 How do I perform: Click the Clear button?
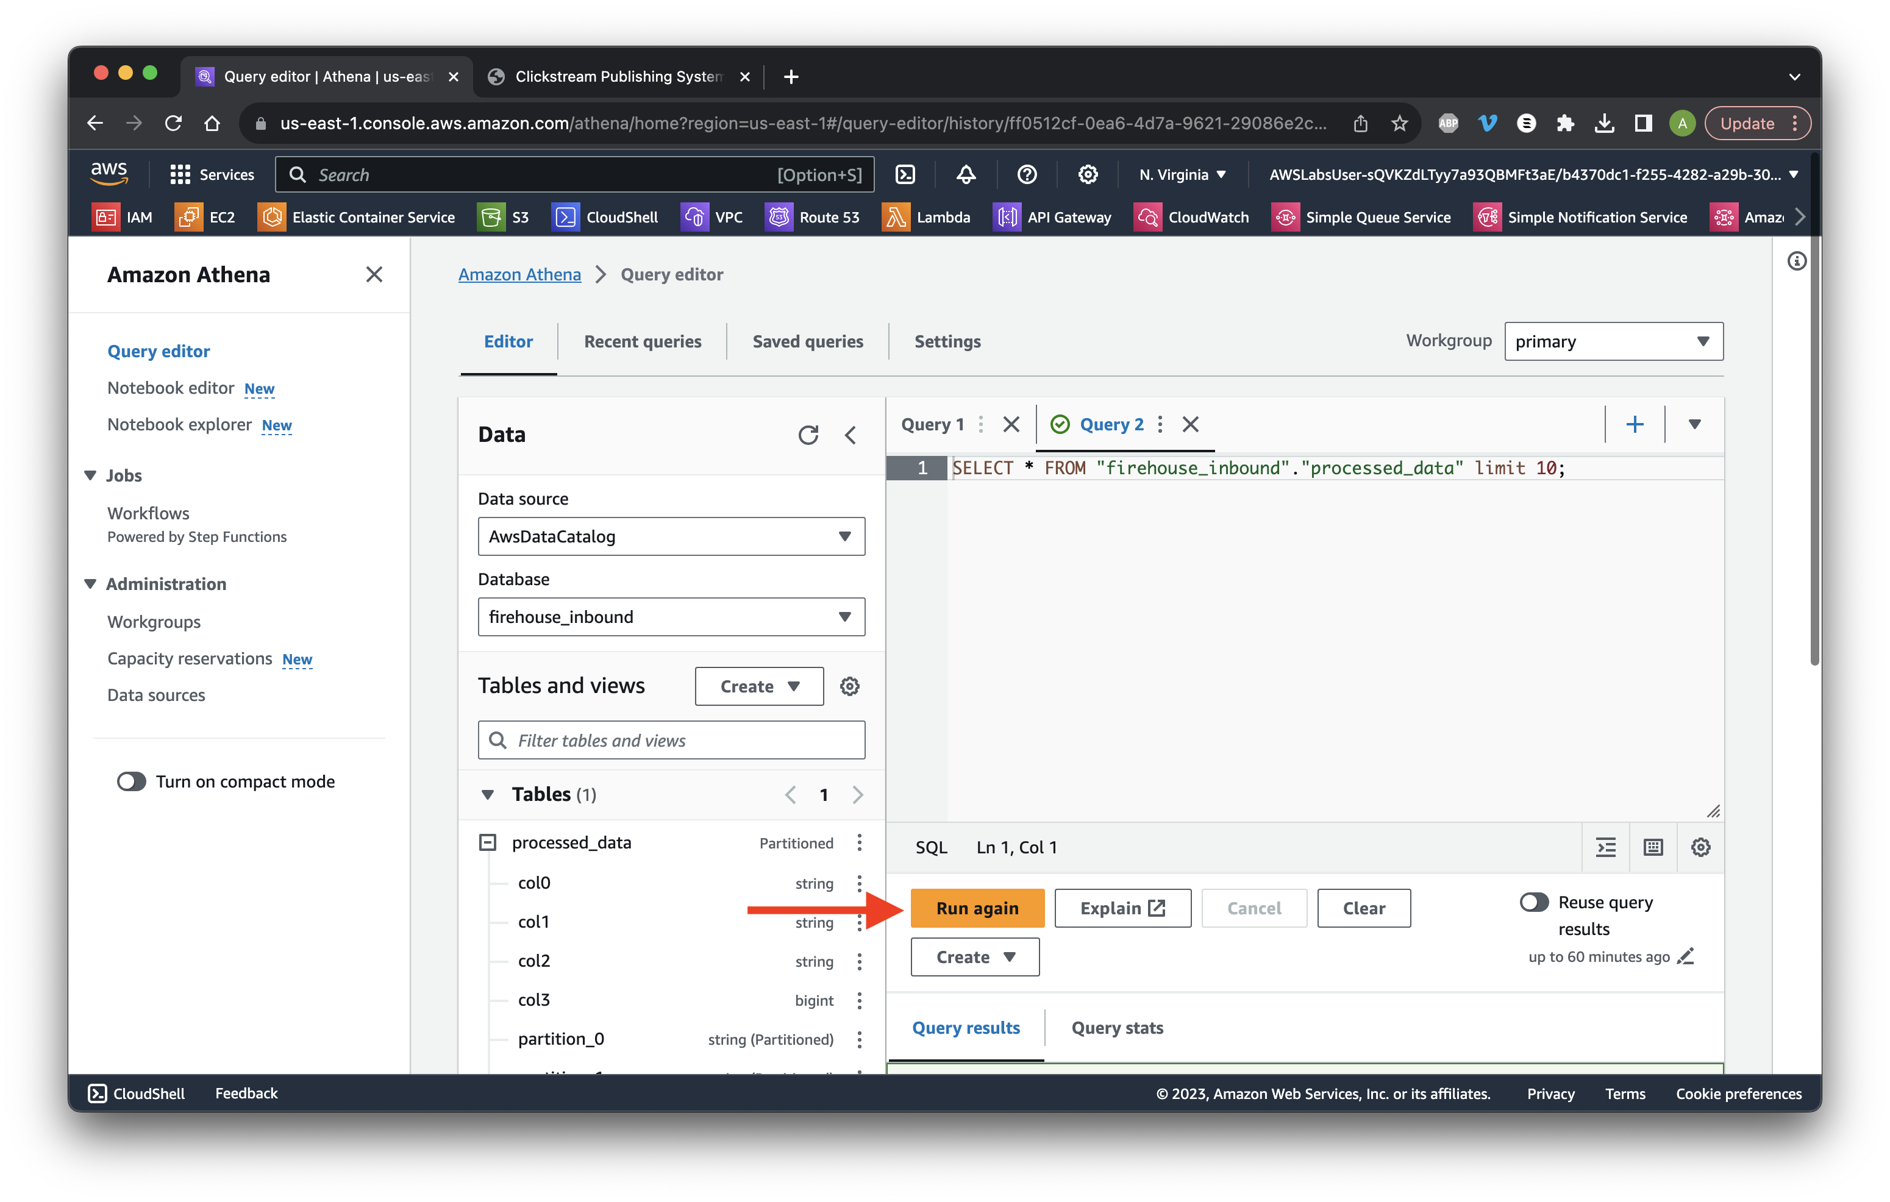[1363, 908]
